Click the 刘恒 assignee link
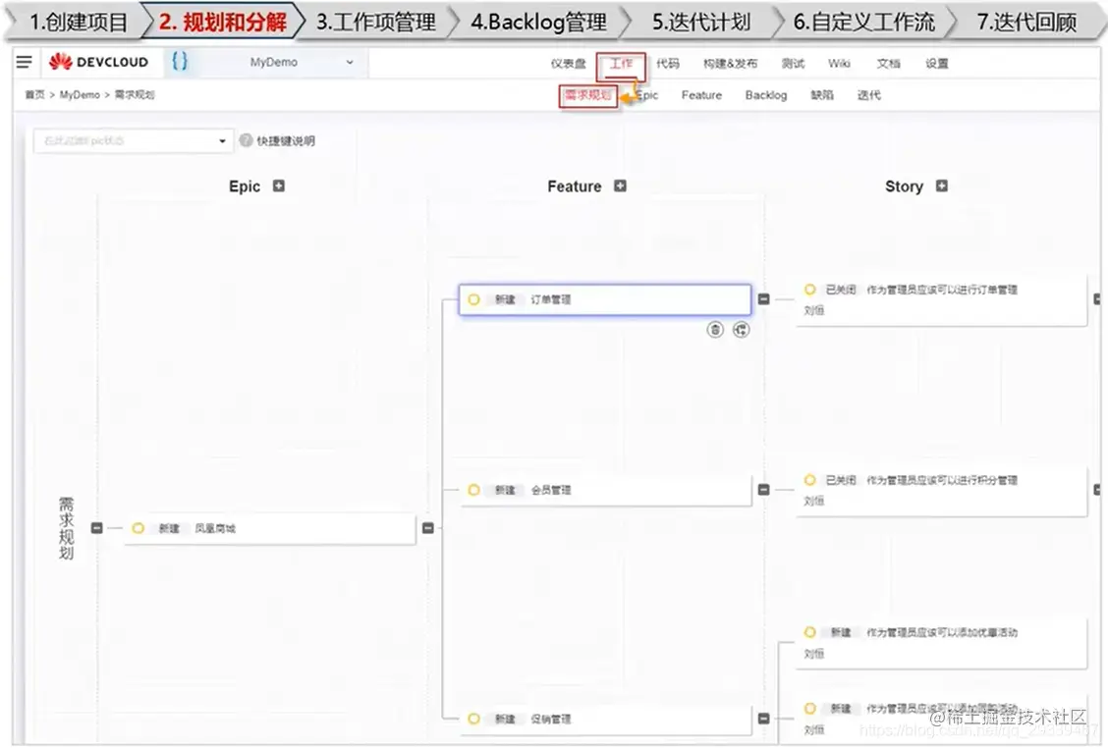Viewport: 1108px width, 748px height. tap(813, 309)
